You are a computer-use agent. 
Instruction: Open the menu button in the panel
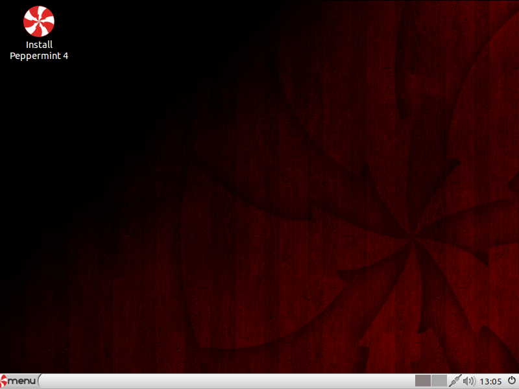point(19,381)
